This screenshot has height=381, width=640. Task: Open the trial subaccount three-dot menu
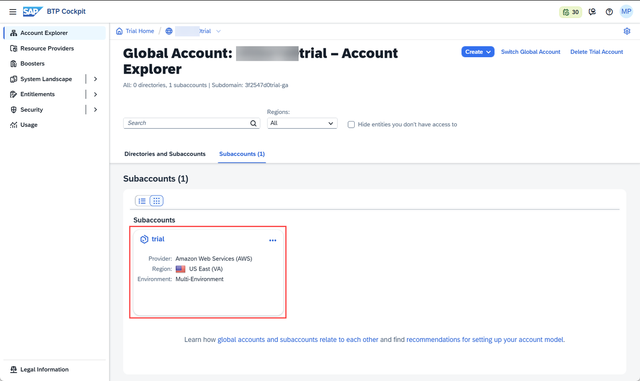coord(273,240)
